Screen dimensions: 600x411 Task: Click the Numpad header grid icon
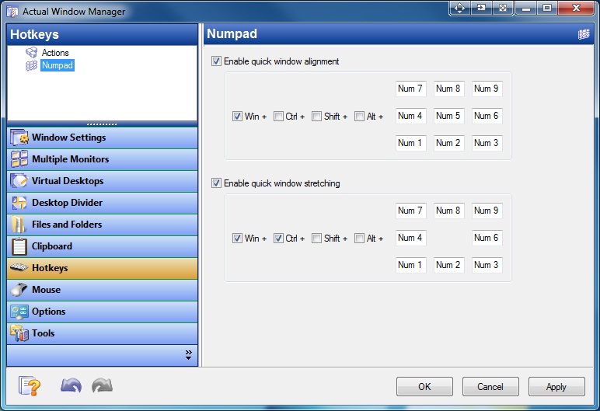(x=584, y=34)
